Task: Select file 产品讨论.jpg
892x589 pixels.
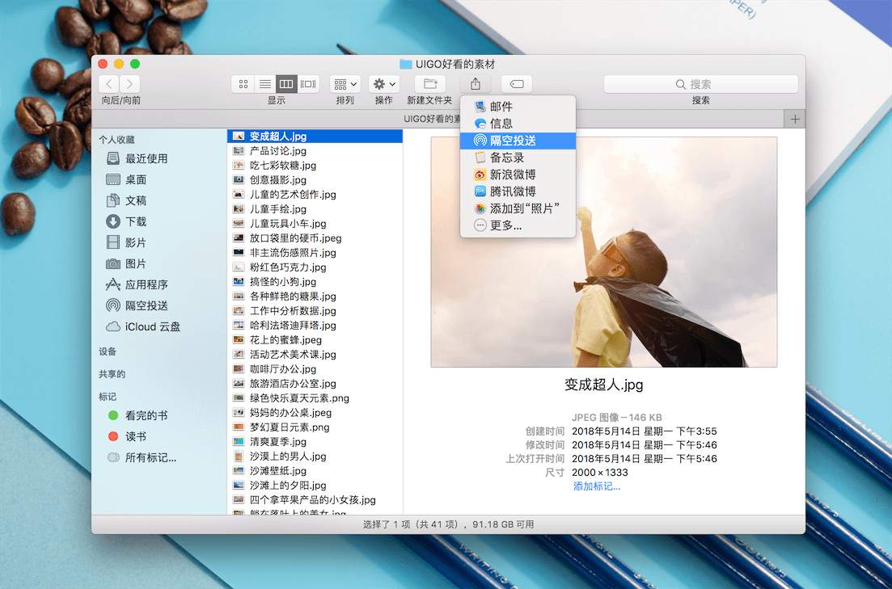Action: (x=315, y=150)
